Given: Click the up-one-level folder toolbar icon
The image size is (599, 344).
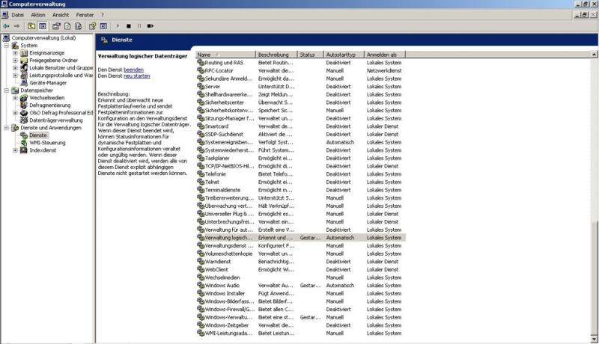Looking at the screenshot, I should tap(31, 25).
